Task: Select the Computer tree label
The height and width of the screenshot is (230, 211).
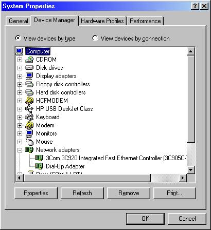Action: 38,51
